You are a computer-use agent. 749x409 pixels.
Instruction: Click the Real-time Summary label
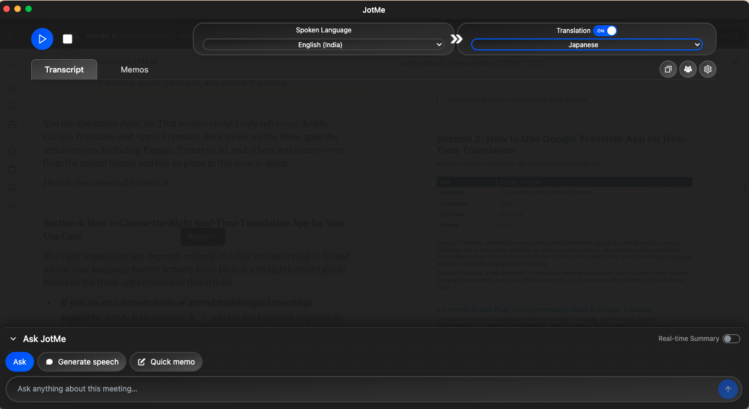pos(689,339)
